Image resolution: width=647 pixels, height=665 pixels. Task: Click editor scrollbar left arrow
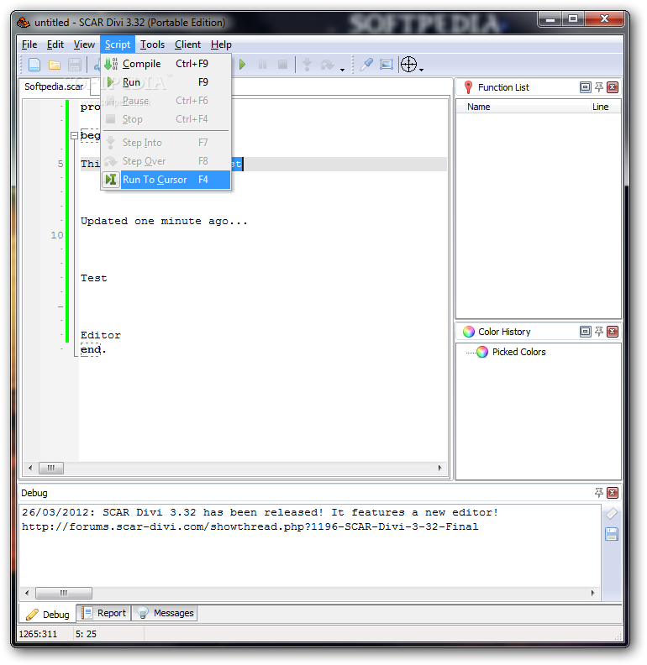(x=30, y=469)
